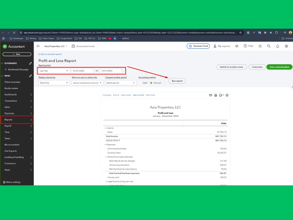Click Save customization button
This screenshot has width=293, height=220.
279,67
